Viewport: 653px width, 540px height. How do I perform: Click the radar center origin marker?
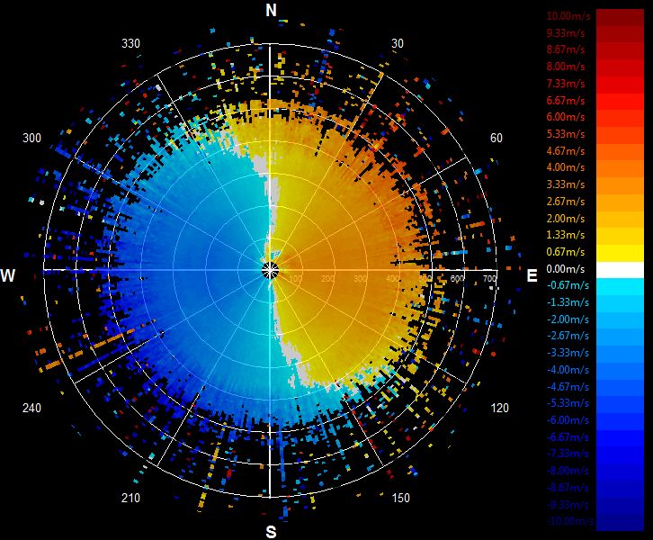coord(270,270)
